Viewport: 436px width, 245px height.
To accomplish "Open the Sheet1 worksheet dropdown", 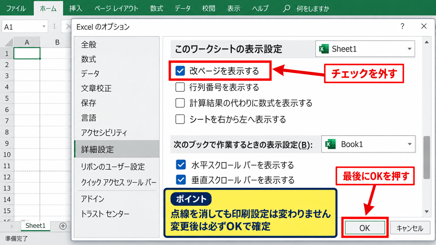I will point(365,49).
